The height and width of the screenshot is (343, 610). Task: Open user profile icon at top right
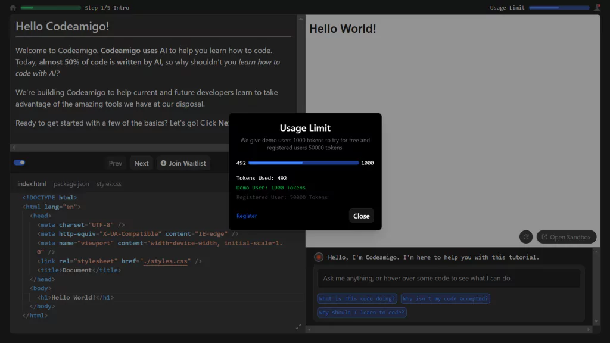coord(597,7)
